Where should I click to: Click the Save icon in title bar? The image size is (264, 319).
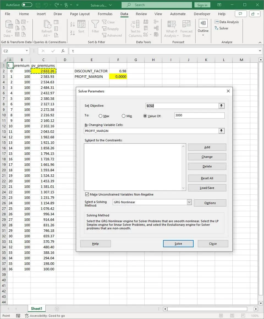(x=38, y=5)
